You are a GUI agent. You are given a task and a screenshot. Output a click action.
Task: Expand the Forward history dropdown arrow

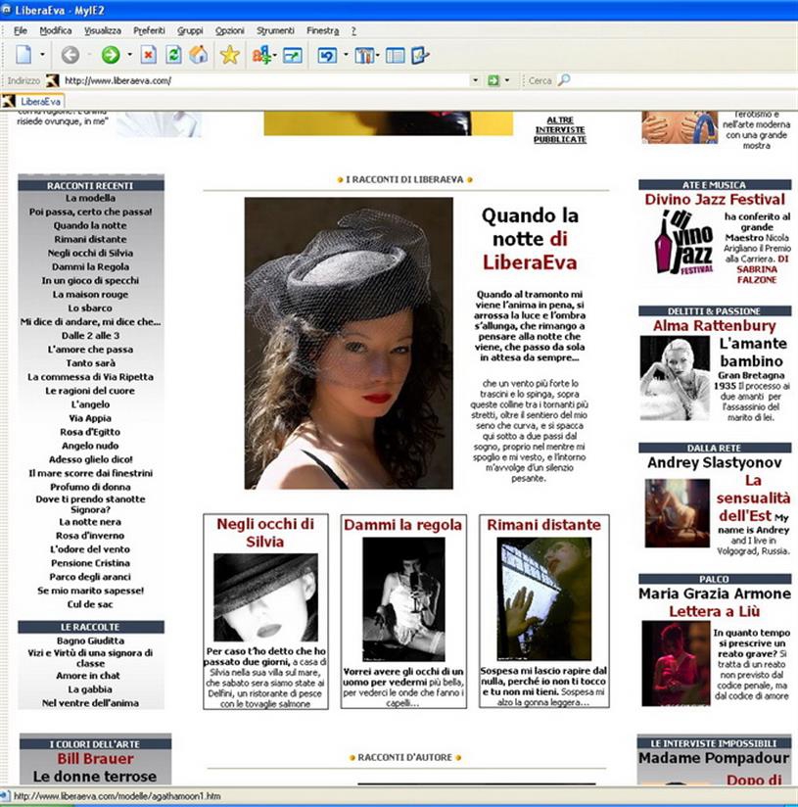click(x=129, y=55)
